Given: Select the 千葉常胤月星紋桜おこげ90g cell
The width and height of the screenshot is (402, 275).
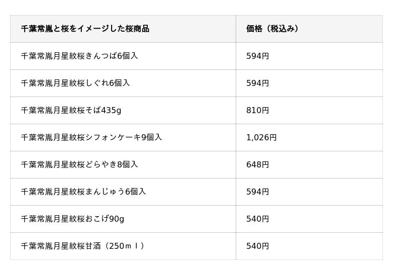Looking at the screenshot, I should [x=72, y=219].
